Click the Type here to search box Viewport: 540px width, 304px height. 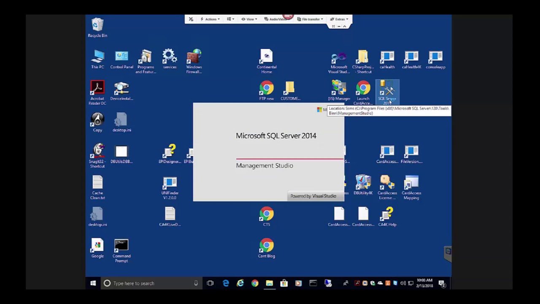coord(151,283)
